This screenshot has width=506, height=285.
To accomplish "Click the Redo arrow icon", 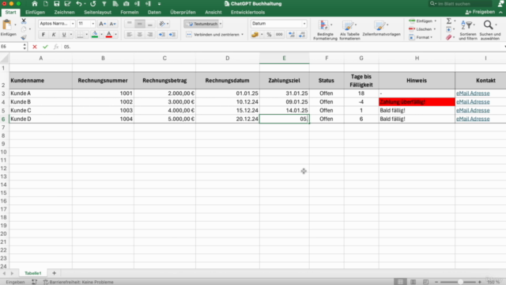I will pos(93,4).
